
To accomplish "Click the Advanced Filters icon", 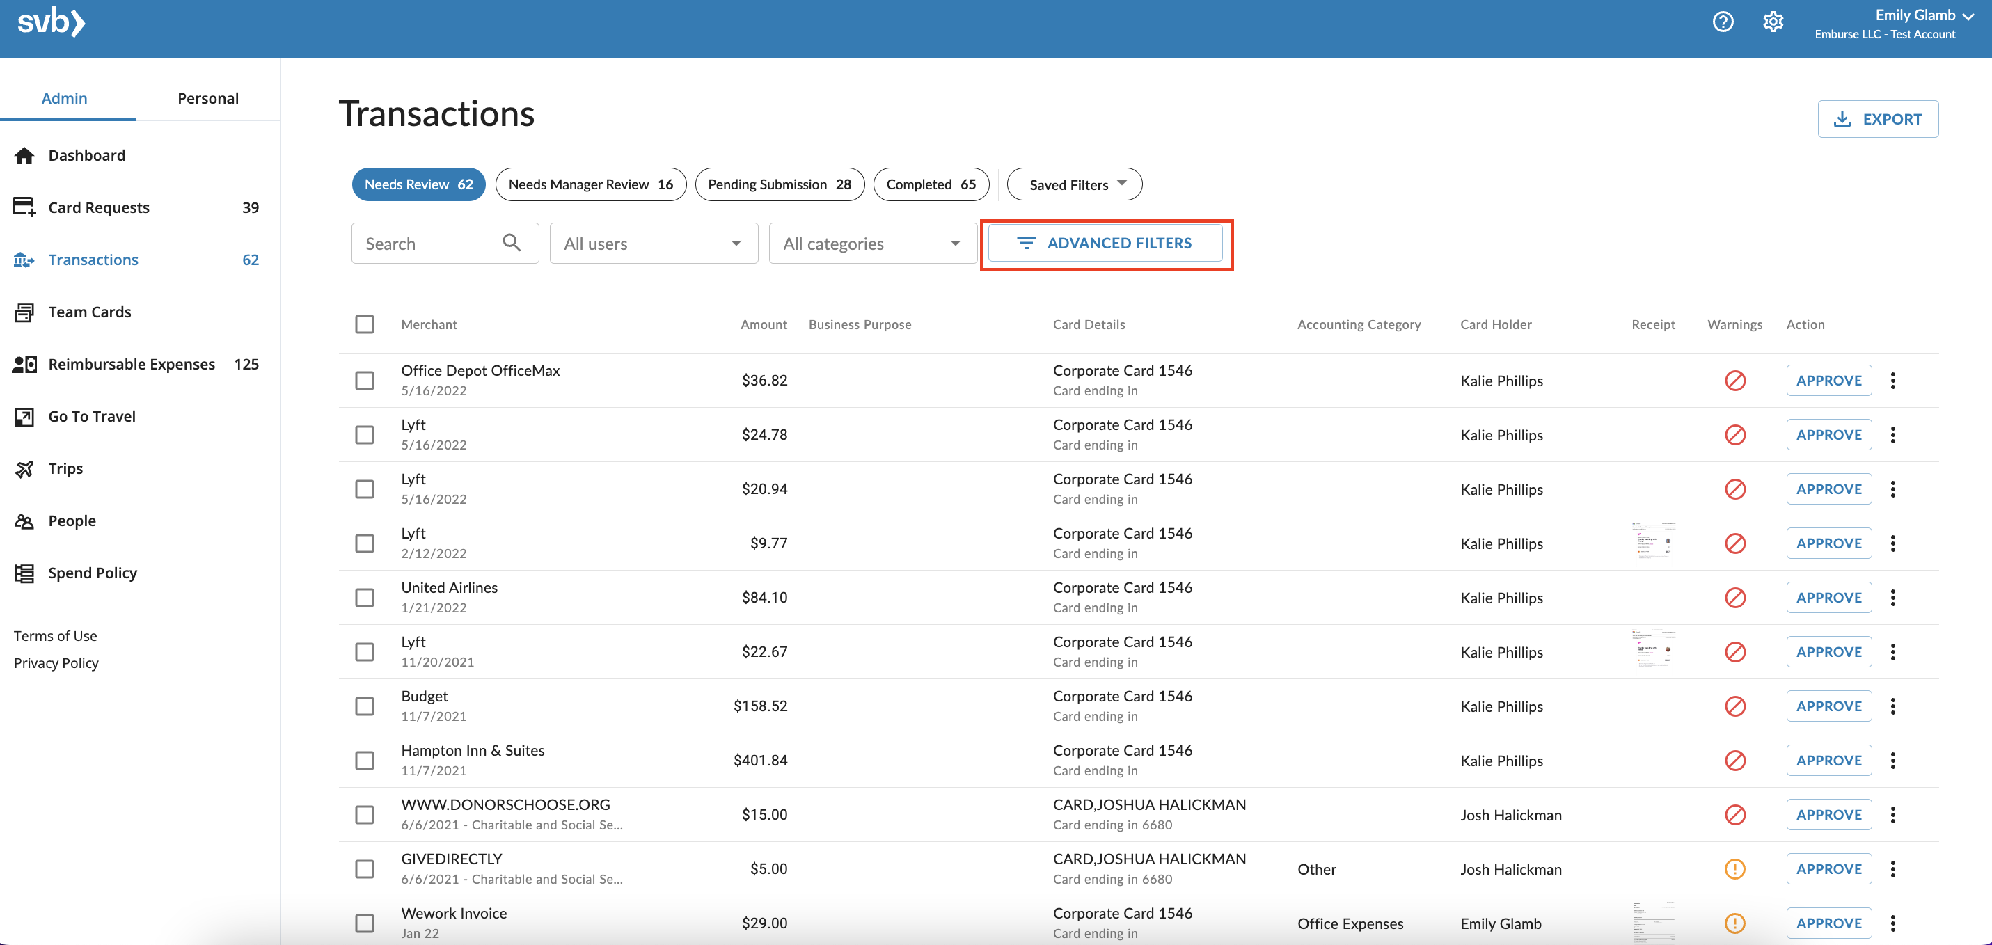I will 1024,243.
